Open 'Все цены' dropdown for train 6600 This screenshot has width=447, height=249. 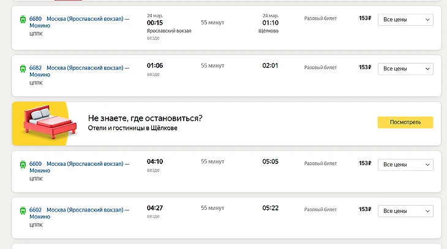pyautogui.click(x=405, y=165)
